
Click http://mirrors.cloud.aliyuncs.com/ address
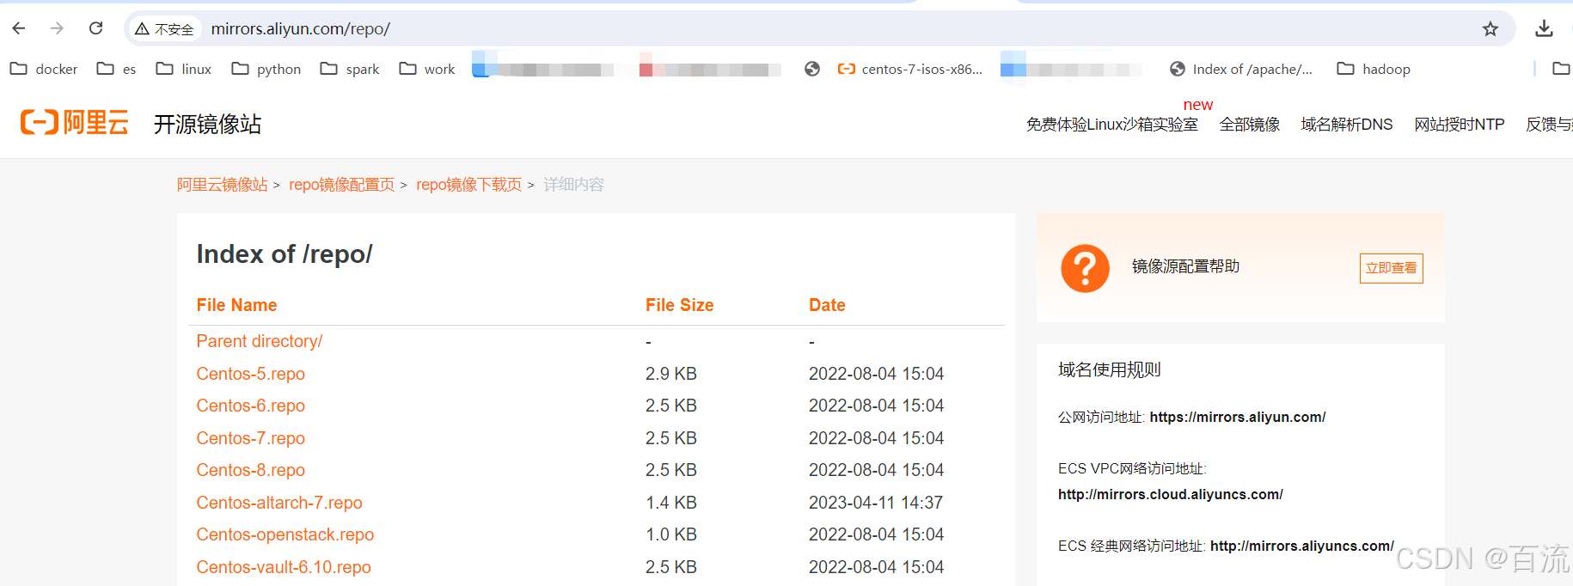tap(1170, 494)
